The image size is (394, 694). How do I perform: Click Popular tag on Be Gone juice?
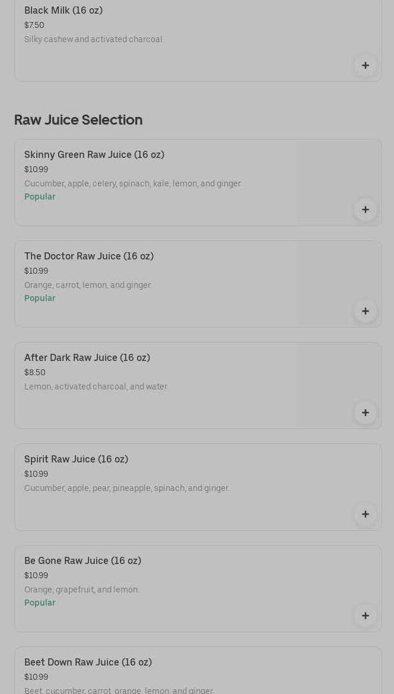pyautogui.click(x=40, y=603)
